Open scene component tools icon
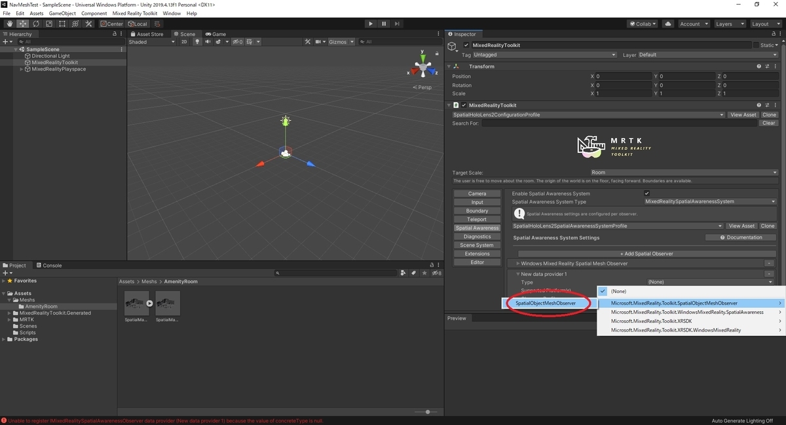Screen dimensions: 786x425 coord(308,42)
